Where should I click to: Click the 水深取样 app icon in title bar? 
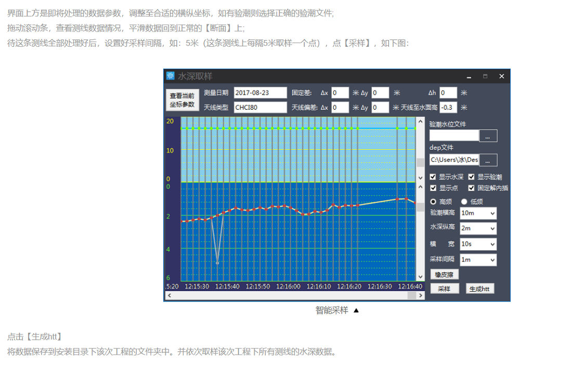tap(171, 76)
